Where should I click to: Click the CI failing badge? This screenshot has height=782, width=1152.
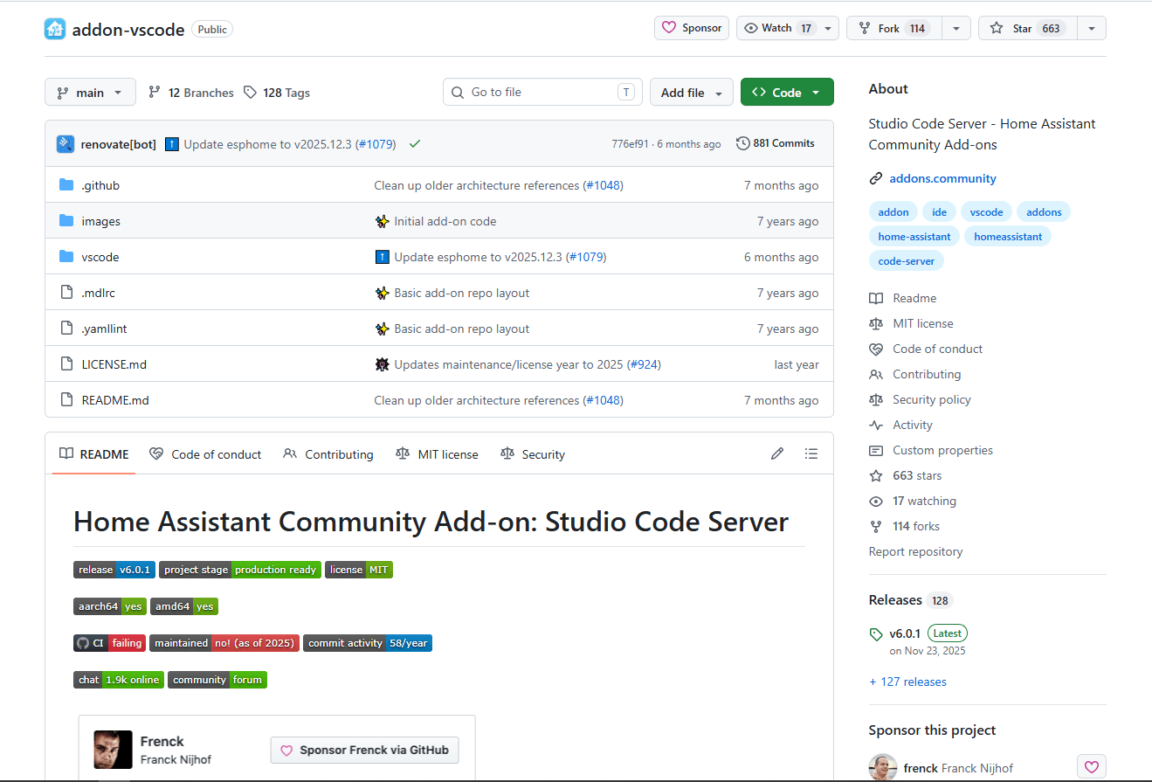[109, 643]
